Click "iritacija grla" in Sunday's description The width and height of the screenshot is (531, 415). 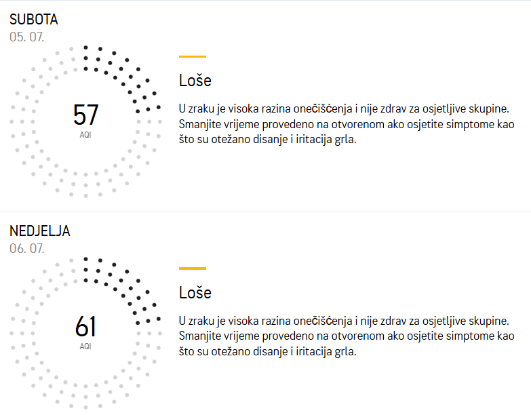point(325,352)
